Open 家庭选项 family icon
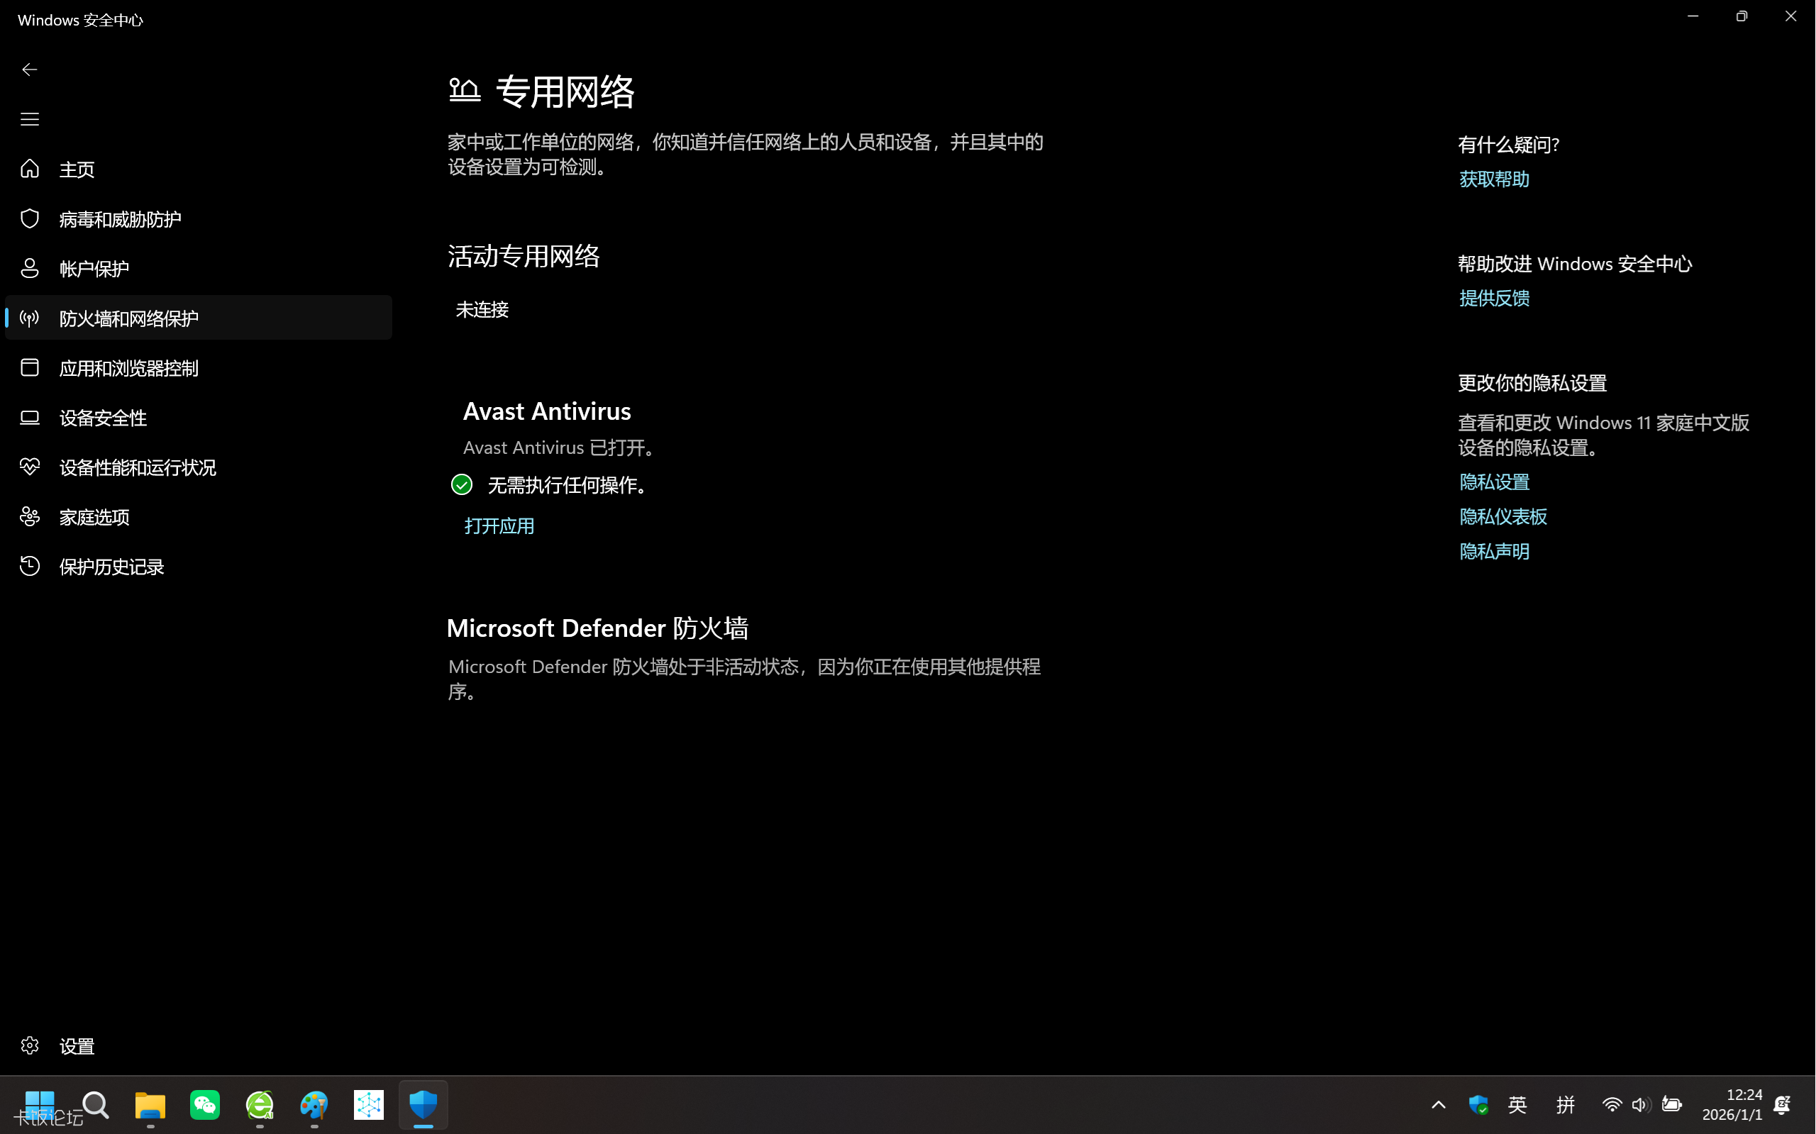Image resolution: width=1816 pixels, height=1134 pixels. point(94,517)
